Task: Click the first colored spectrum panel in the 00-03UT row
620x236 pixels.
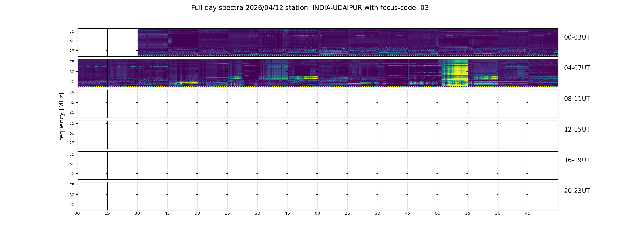Action: (153, 42)
